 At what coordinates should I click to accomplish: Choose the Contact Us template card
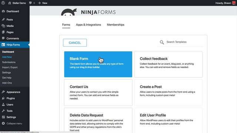[98, 93]
